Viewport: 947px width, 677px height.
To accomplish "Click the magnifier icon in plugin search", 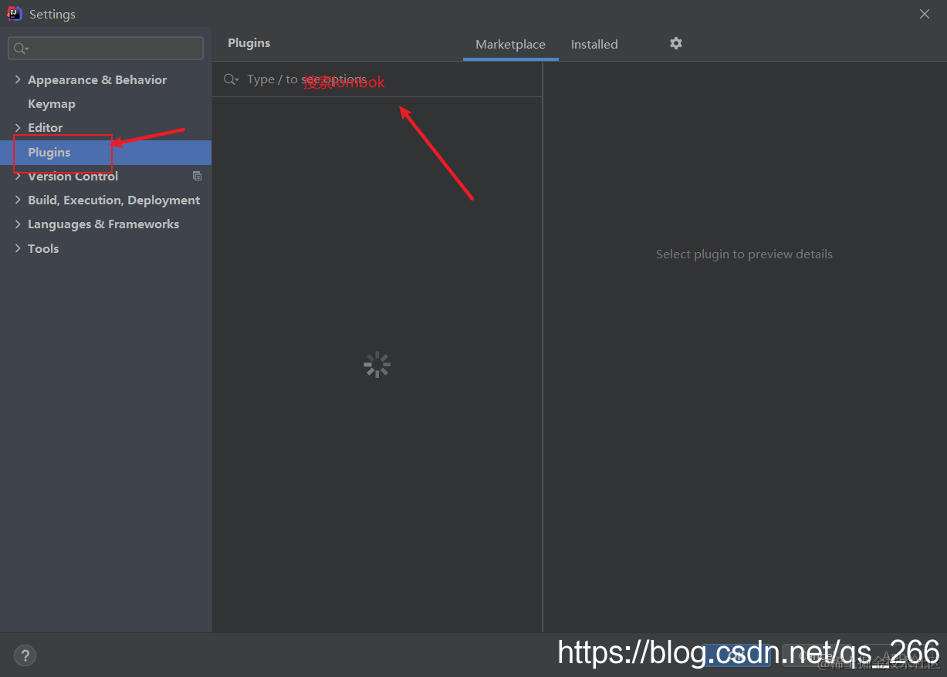I will tap(231, 79).
